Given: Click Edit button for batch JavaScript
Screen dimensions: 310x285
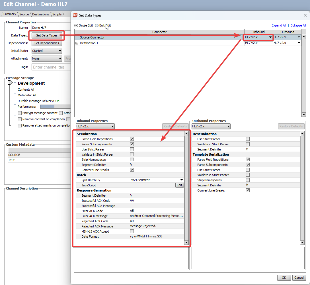Looking at the screenshot, I should (x=179, y=185).
